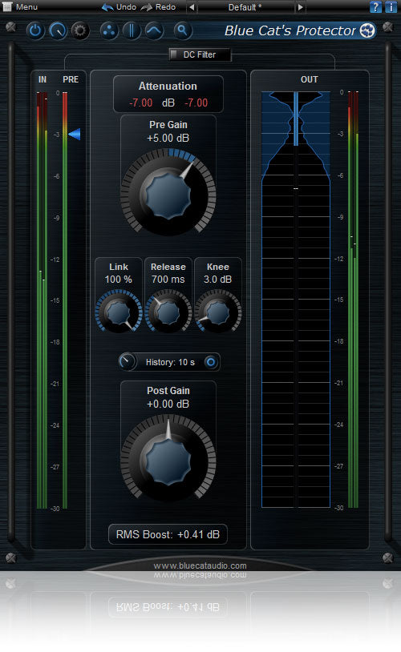Click the Blue Cat's Protector title
This screenshot has width=401, height=652.
click(290, 30)
